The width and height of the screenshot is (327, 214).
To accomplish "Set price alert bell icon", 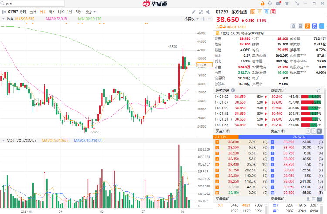I will pos(293,26).
